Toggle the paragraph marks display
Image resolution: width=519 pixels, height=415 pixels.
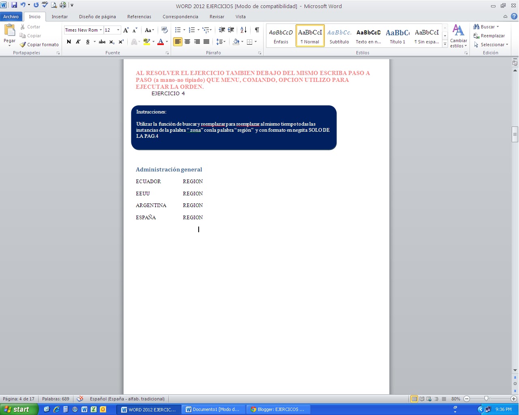tap(257, 30)
